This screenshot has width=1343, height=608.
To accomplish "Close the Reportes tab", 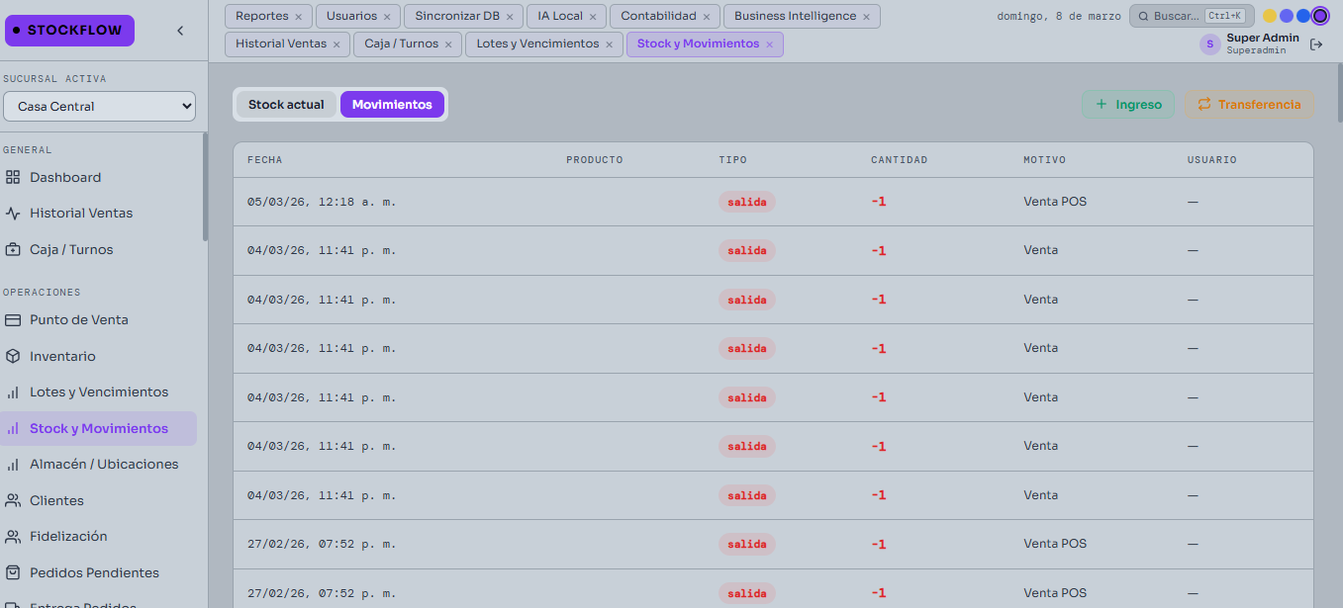I will coord(298,17).
